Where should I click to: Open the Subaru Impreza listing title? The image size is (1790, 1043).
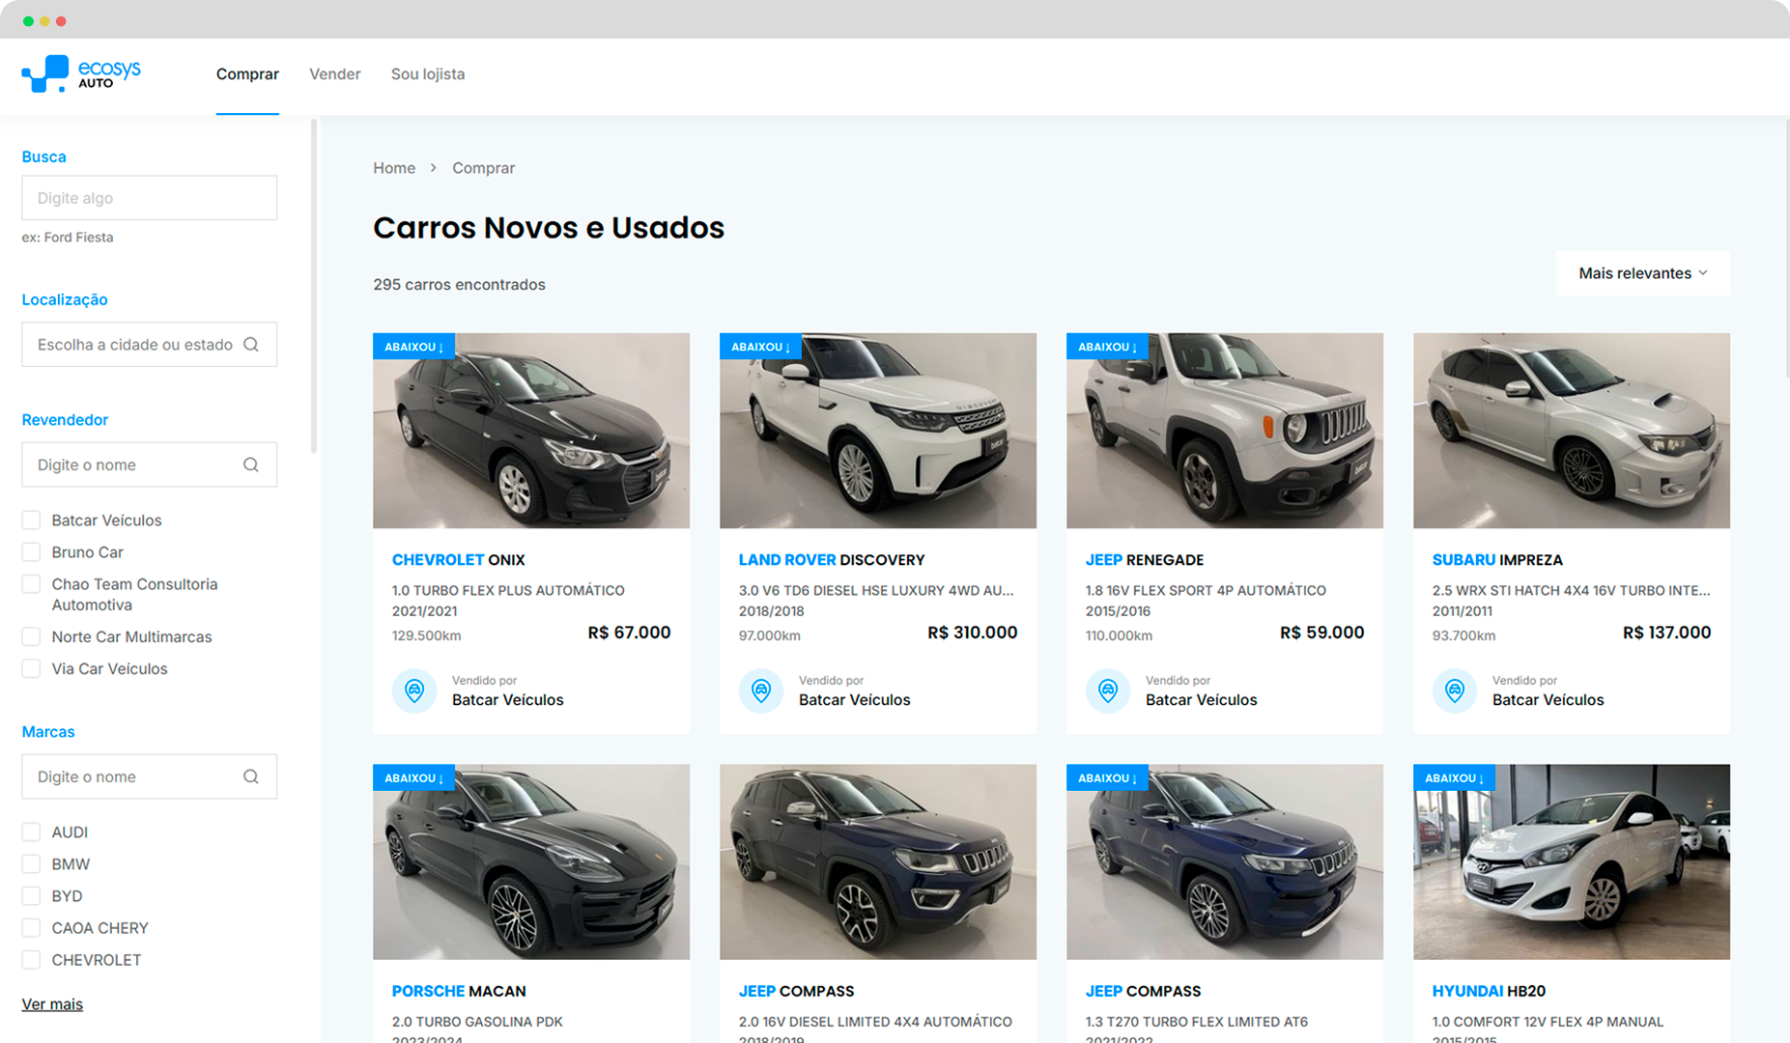coord(1497,560)
